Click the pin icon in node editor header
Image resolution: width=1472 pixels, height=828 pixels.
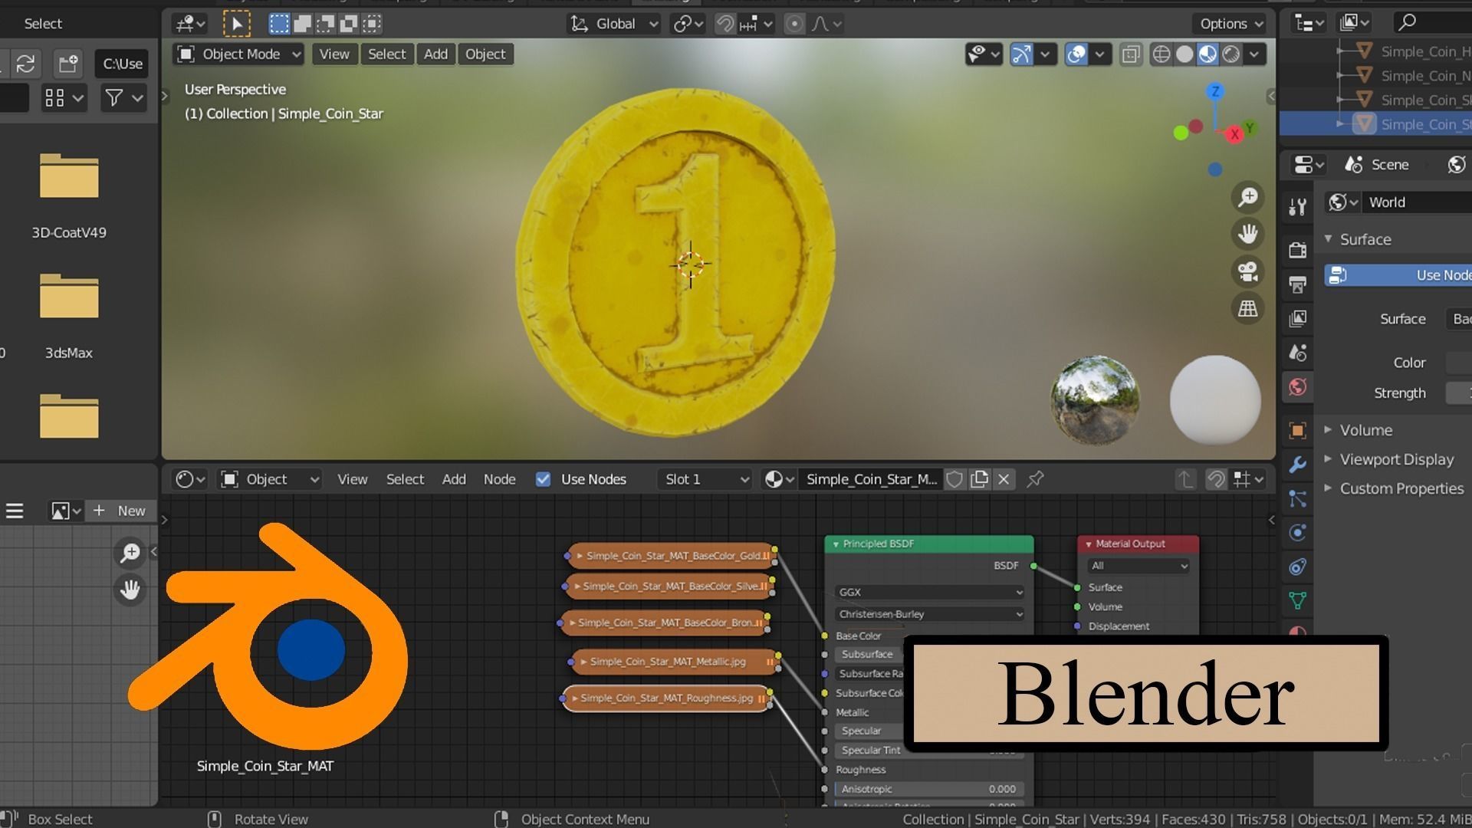(x=1035, y=479)
